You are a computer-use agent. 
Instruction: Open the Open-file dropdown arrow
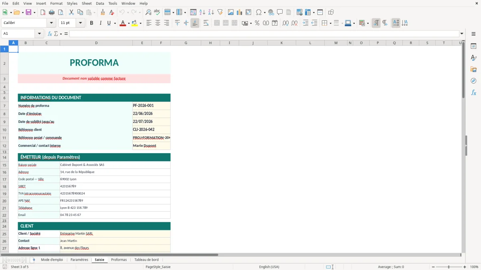23,12
